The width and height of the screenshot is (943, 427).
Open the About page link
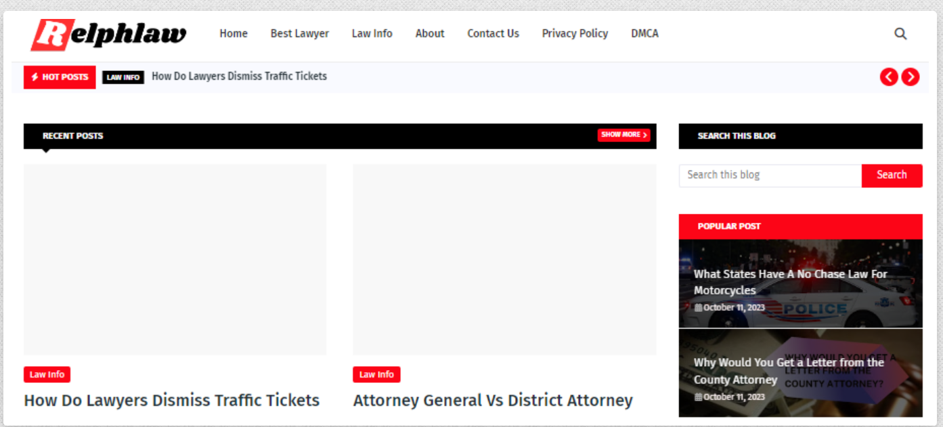430,34
